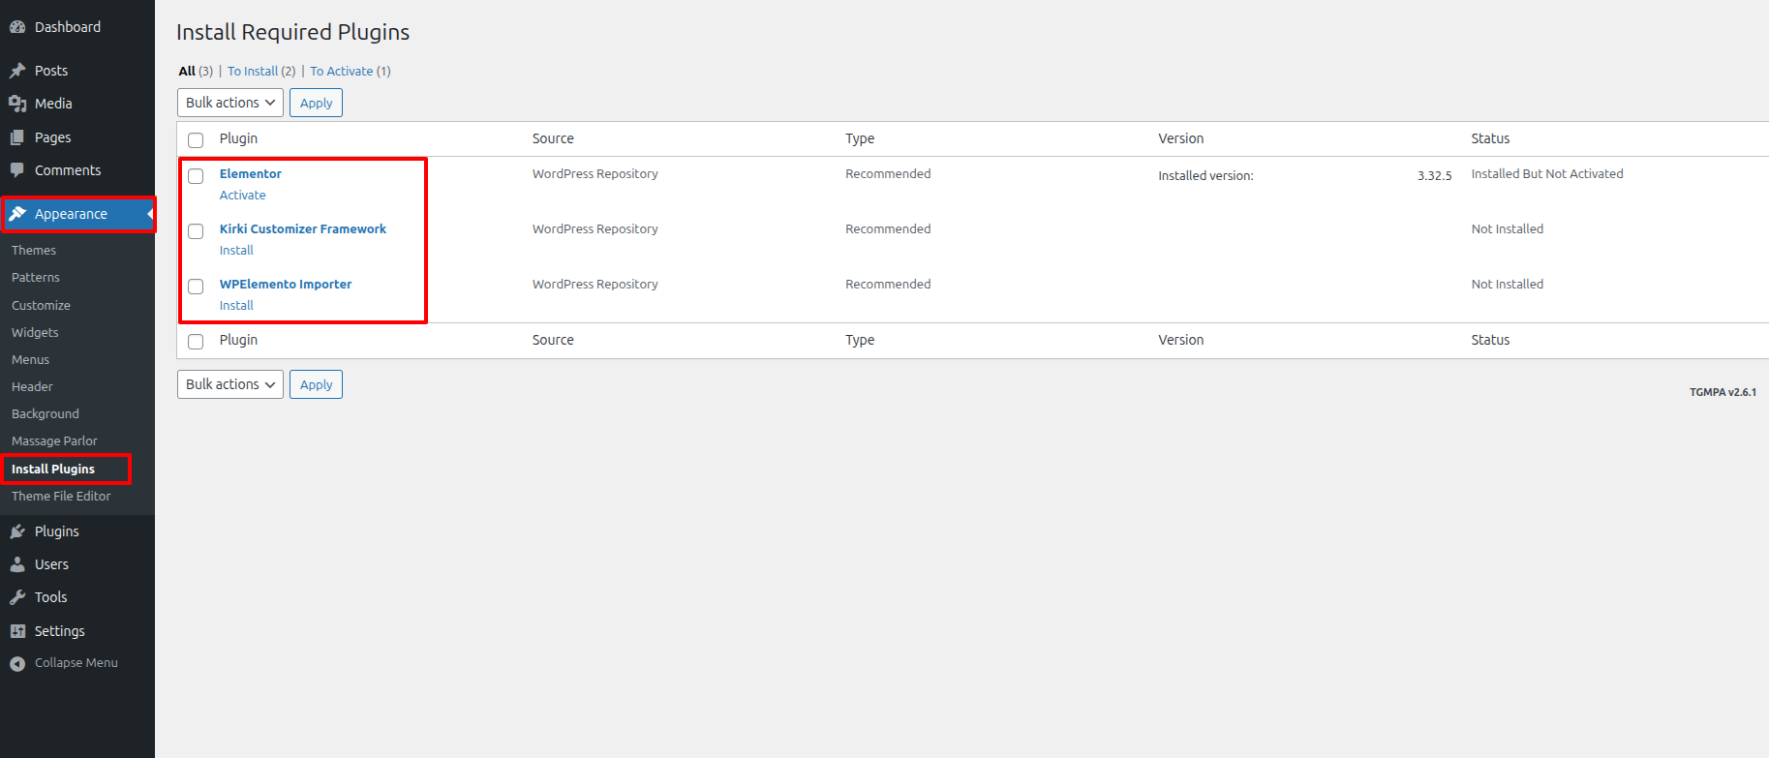Image resolution: width=1769 pixels, height=758 pixels.
Task: Collapse the sidebar with Collapse Menu
Action: 64,663
